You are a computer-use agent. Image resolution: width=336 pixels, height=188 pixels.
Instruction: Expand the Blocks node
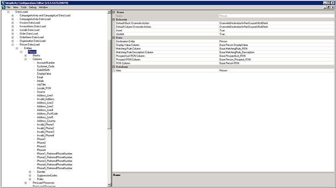click(x=26, y=56)
